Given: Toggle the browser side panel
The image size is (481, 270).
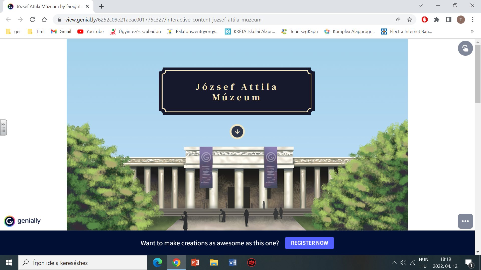Looking at the screenshot, I should point(449,19).
